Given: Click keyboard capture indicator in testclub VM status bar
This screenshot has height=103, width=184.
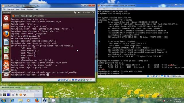Looking at the screenshot, I should pyautogui.click(x=84, y=80).
